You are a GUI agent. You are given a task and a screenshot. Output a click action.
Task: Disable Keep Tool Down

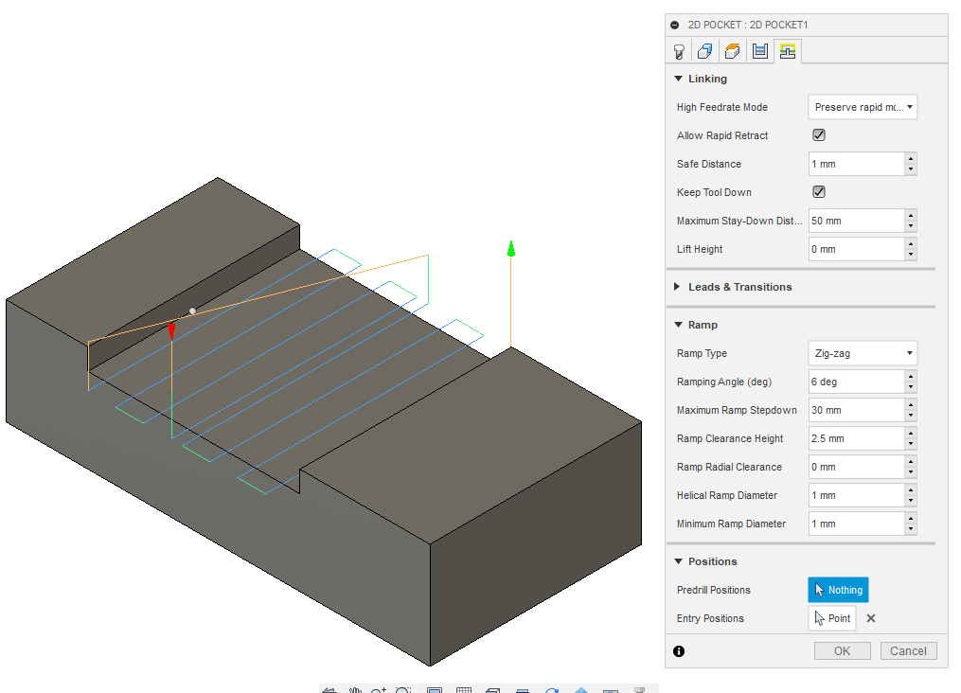tap(818, 192)
